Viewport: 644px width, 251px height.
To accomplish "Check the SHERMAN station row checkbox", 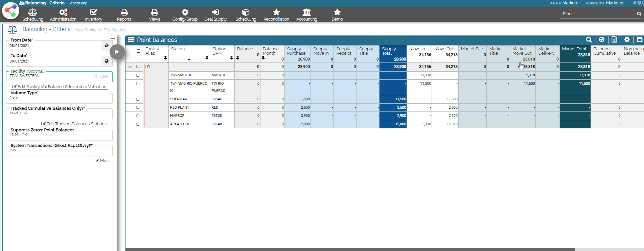I will [x=138, y=99].
